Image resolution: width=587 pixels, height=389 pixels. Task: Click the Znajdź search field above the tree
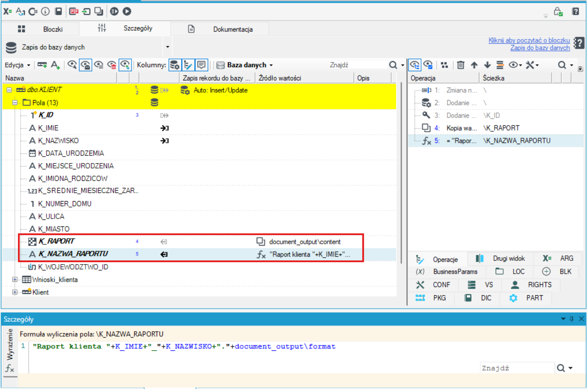point(358,65)
